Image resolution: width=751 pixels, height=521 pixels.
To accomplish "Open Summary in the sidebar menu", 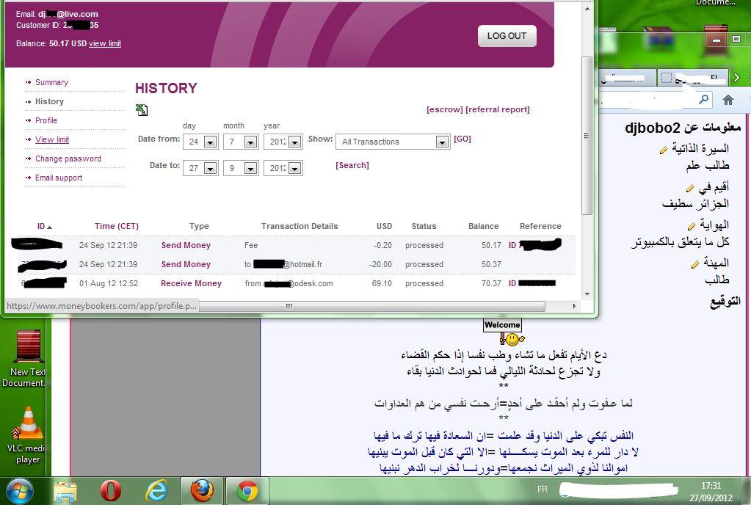I will pos(51,82).
